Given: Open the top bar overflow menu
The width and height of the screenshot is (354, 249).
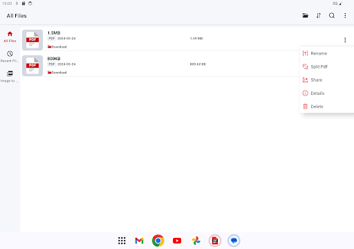Looking at the screenshot, I should coord(345,16).
